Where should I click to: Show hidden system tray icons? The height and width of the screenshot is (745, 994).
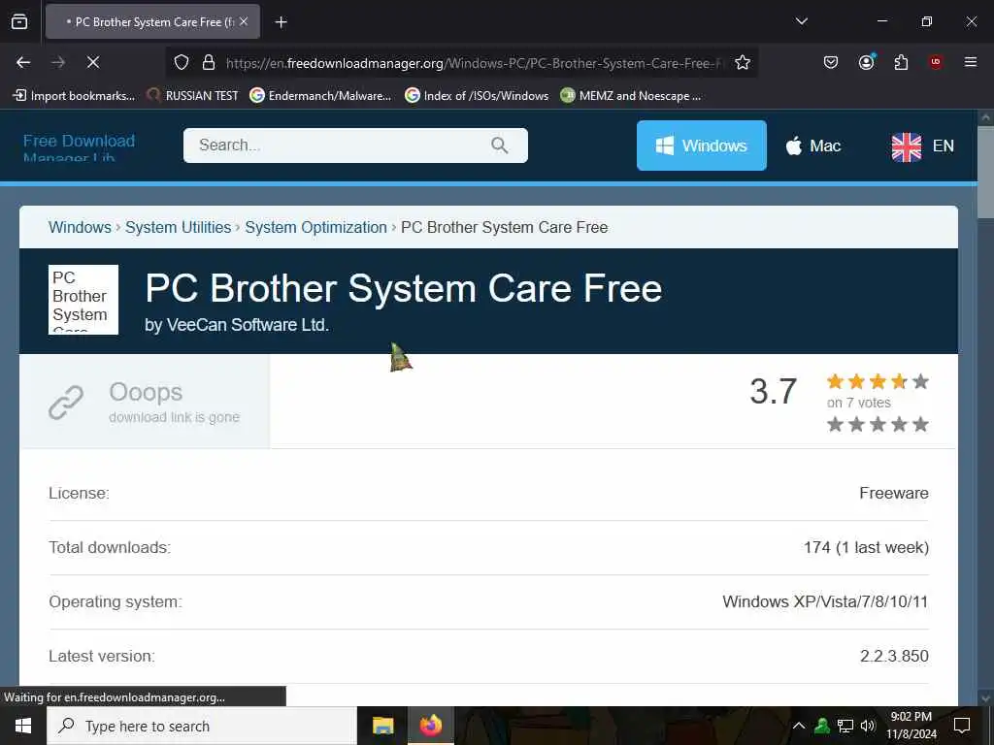pyautogui.click(x=799, y=726)
